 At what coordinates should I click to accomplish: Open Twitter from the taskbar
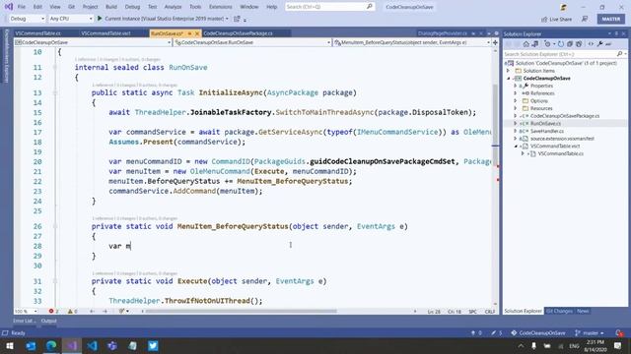point(153,345)
